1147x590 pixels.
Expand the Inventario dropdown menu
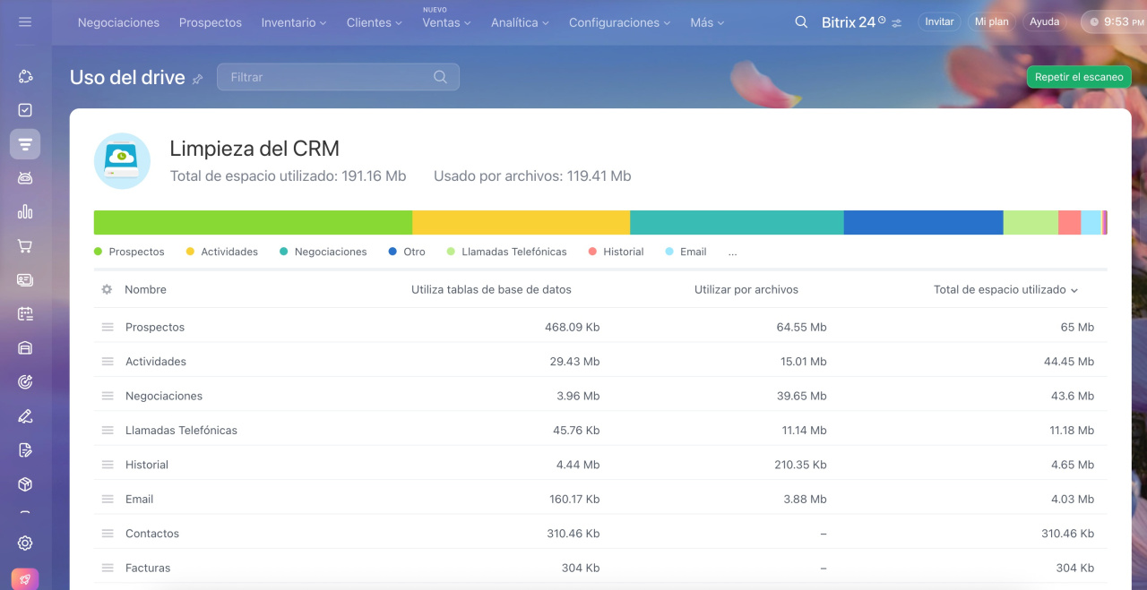pos(294,23)
